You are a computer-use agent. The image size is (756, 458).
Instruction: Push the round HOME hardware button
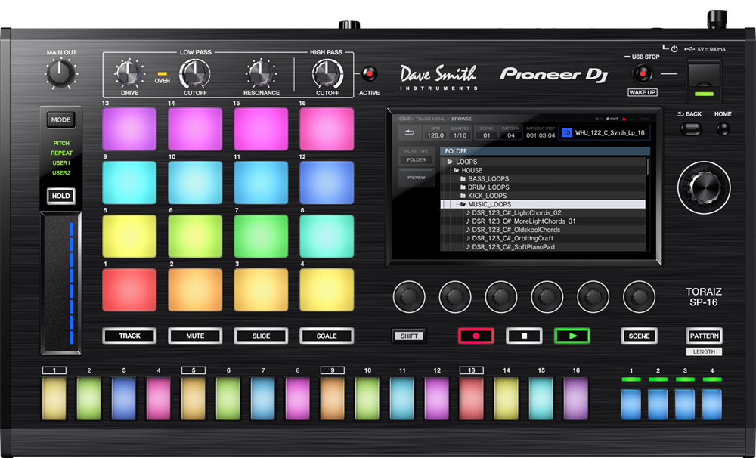(x=723, y=128)
